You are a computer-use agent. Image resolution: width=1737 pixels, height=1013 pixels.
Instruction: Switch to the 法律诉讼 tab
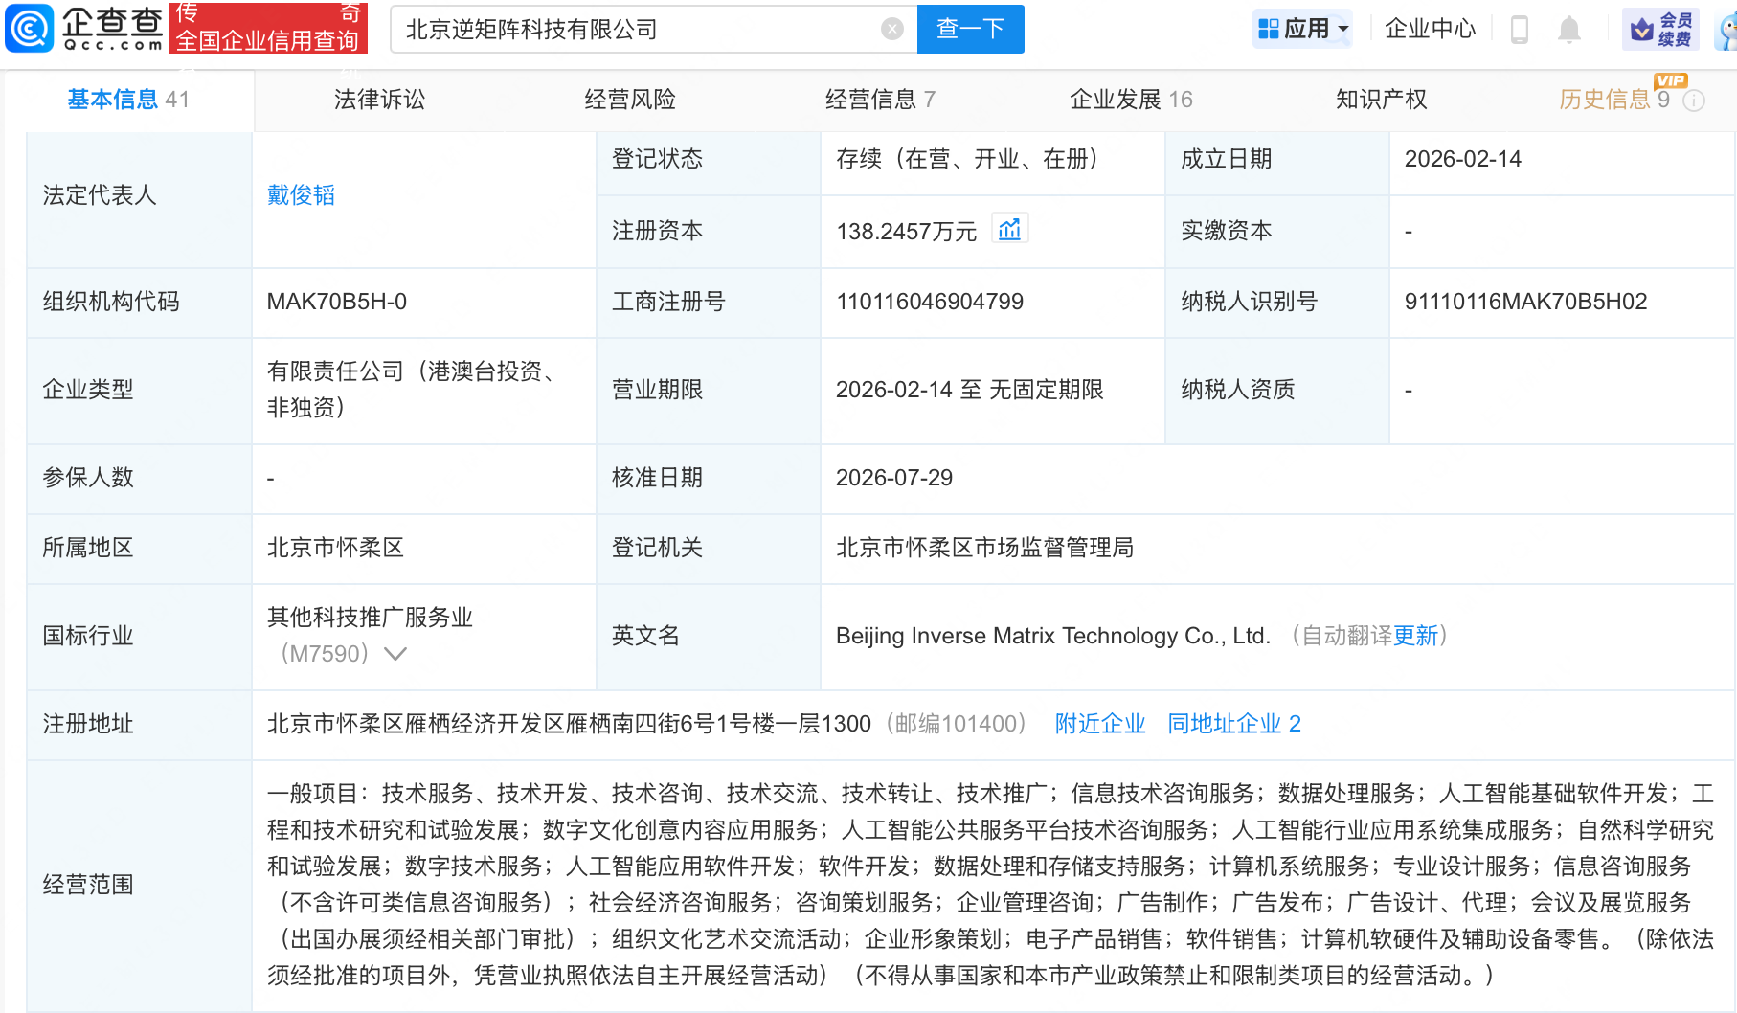[379, 100]
